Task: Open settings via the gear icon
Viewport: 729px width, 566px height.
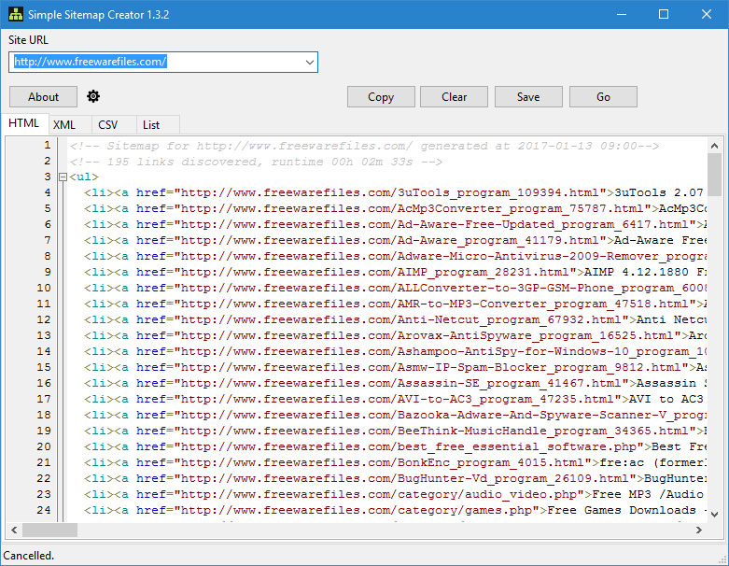Action: (x=93, y=96)
